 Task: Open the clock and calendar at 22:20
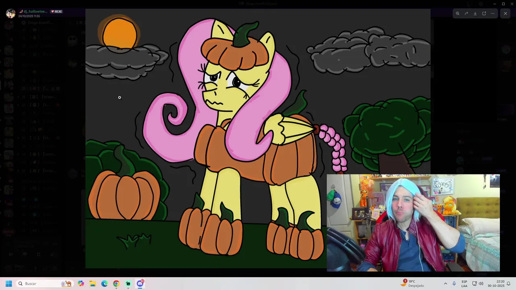click(x=496, y=284)
